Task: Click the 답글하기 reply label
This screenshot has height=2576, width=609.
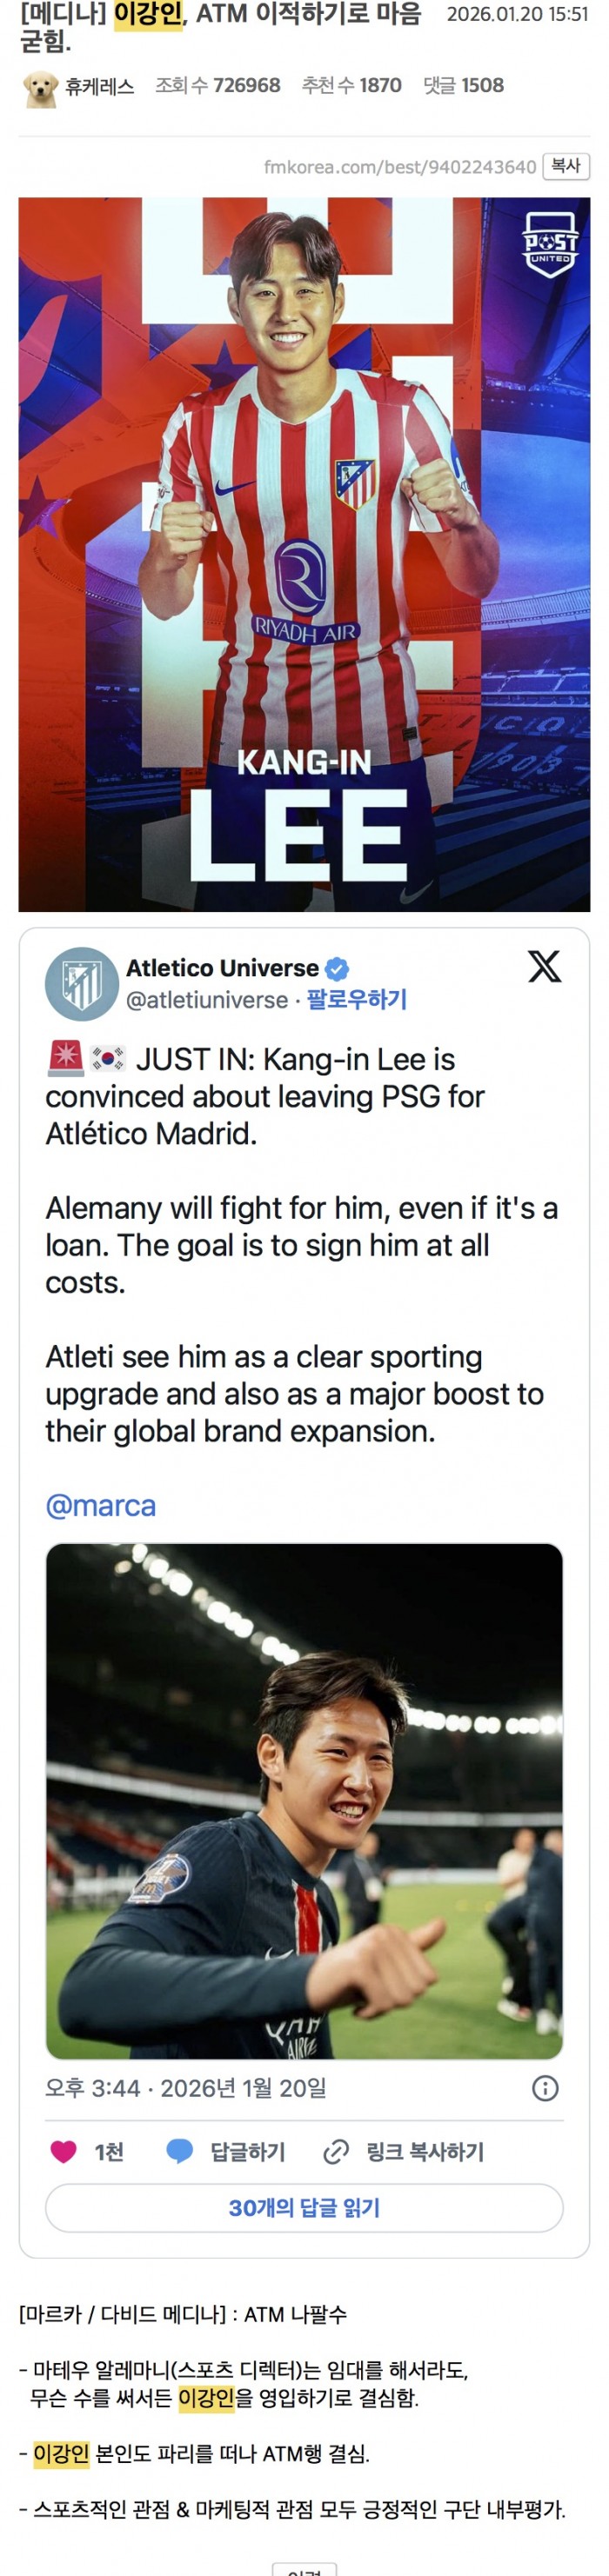Action: pyautogui.click(x=247, y=2152)
